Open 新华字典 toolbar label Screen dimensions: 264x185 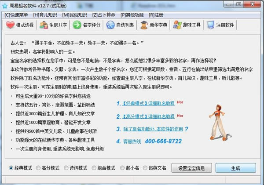(x=158, y=25)
